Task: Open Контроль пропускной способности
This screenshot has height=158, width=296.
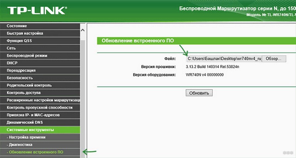Action: click(40, 108)
